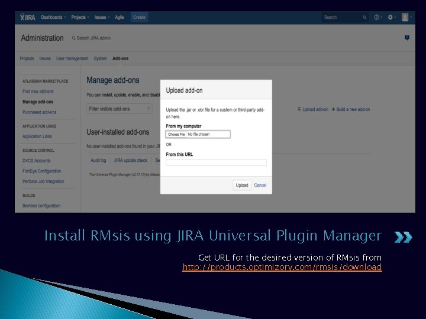Click the Upload button in dialog
The image size is (426, 319).
tap(242, 185)
